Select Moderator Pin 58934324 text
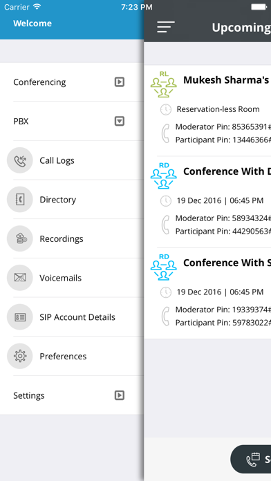The height and width of the screenshot is (481, 271). tap(223, 218)
